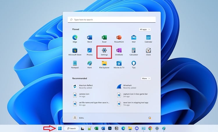The image size is (218, 132).
Task: Open the recommended Wireshark item
Action: coord(128,86)
